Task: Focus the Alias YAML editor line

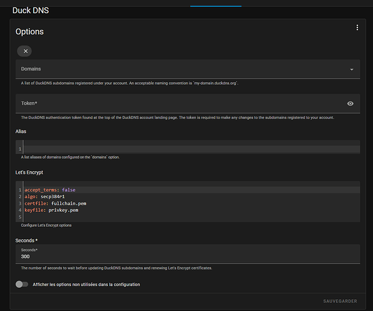Action: (191, 149)
